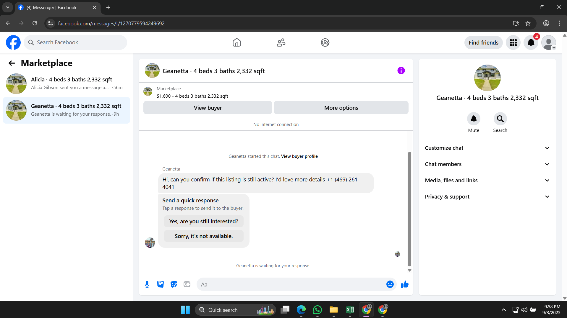Open conversation information purple icon

click(401, 71)
